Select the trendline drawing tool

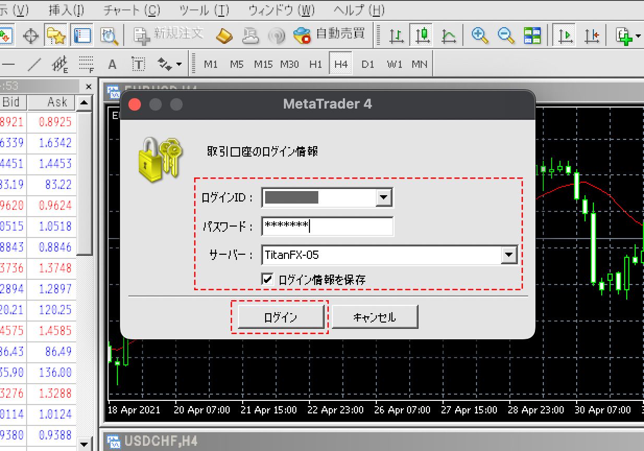(x=33, y=64)
